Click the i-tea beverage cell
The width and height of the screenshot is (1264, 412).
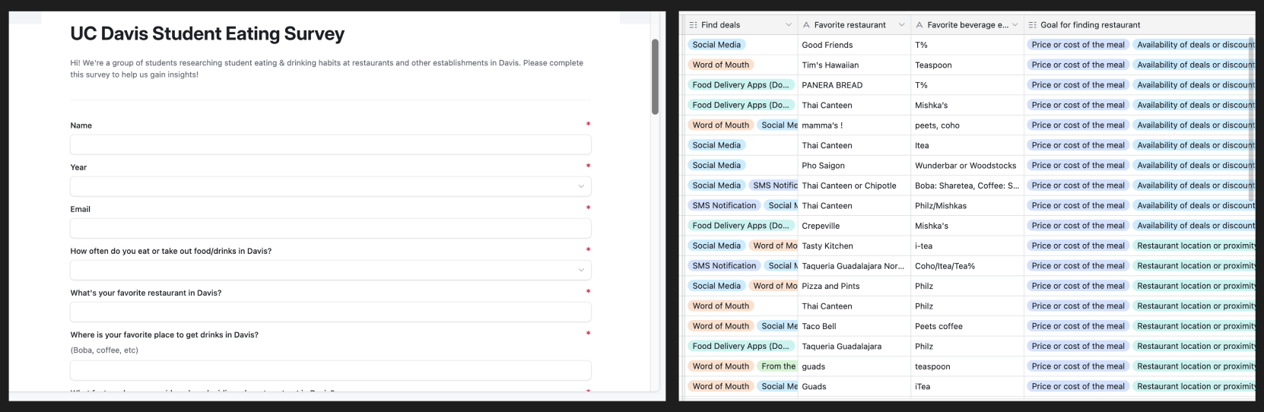click(x=967, y=246)
